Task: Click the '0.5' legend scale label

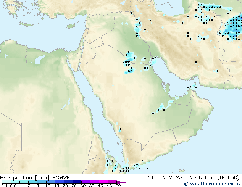Action: coord(13,185)
